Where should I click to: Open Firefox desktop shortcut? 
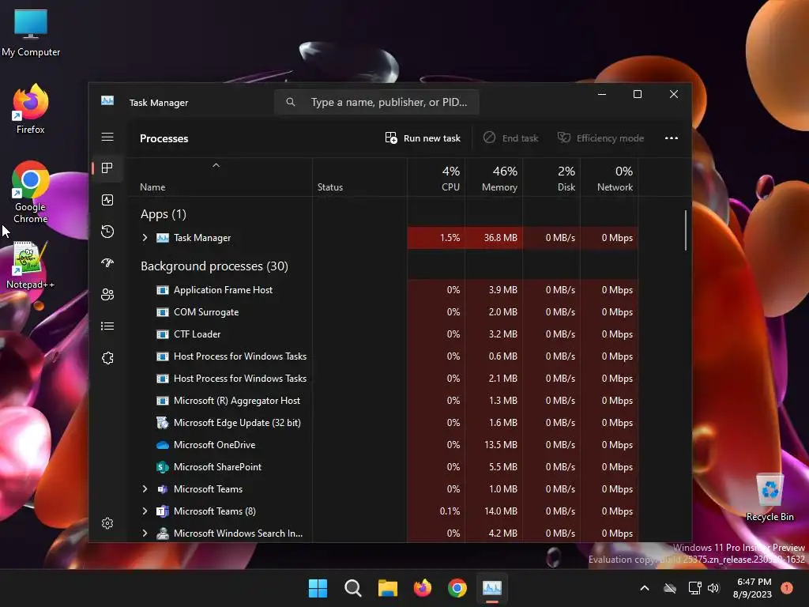[31, 108]
